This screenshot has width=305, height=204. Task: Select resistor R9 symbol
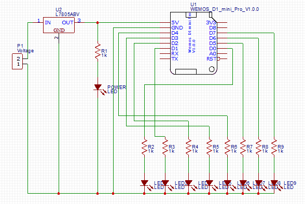tap(274, 147)
